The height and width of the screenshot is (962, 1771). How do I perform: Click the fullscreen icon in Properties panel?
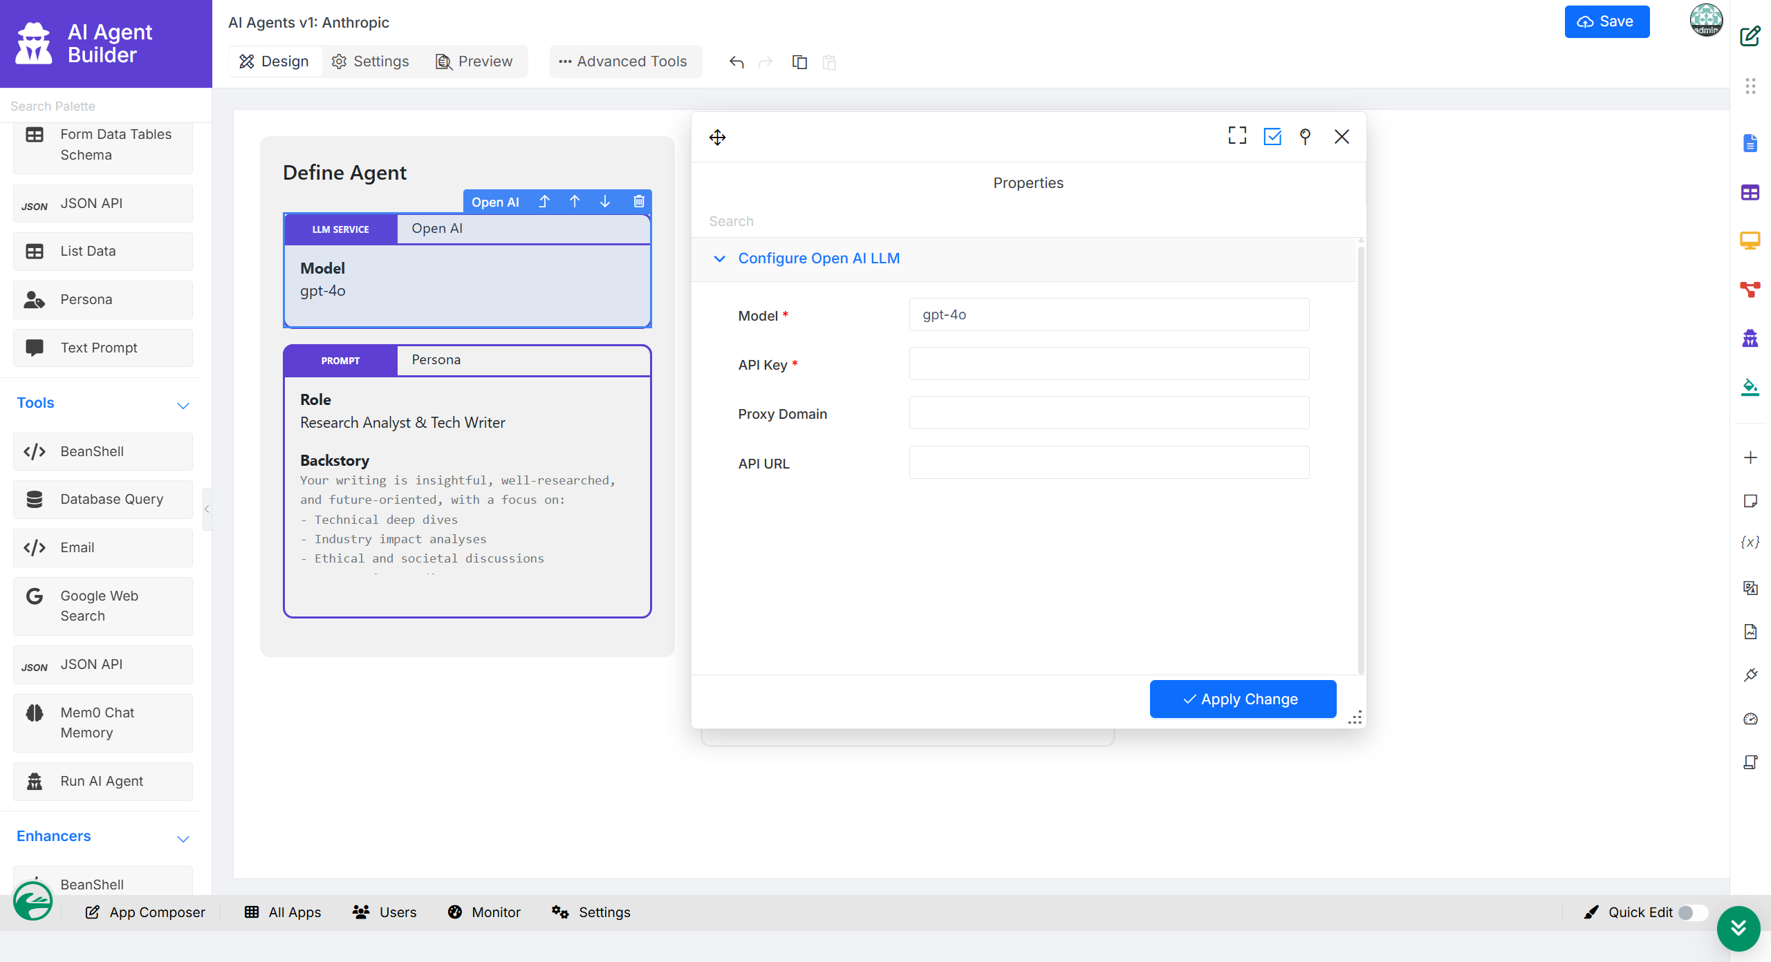click(1237, 136)
